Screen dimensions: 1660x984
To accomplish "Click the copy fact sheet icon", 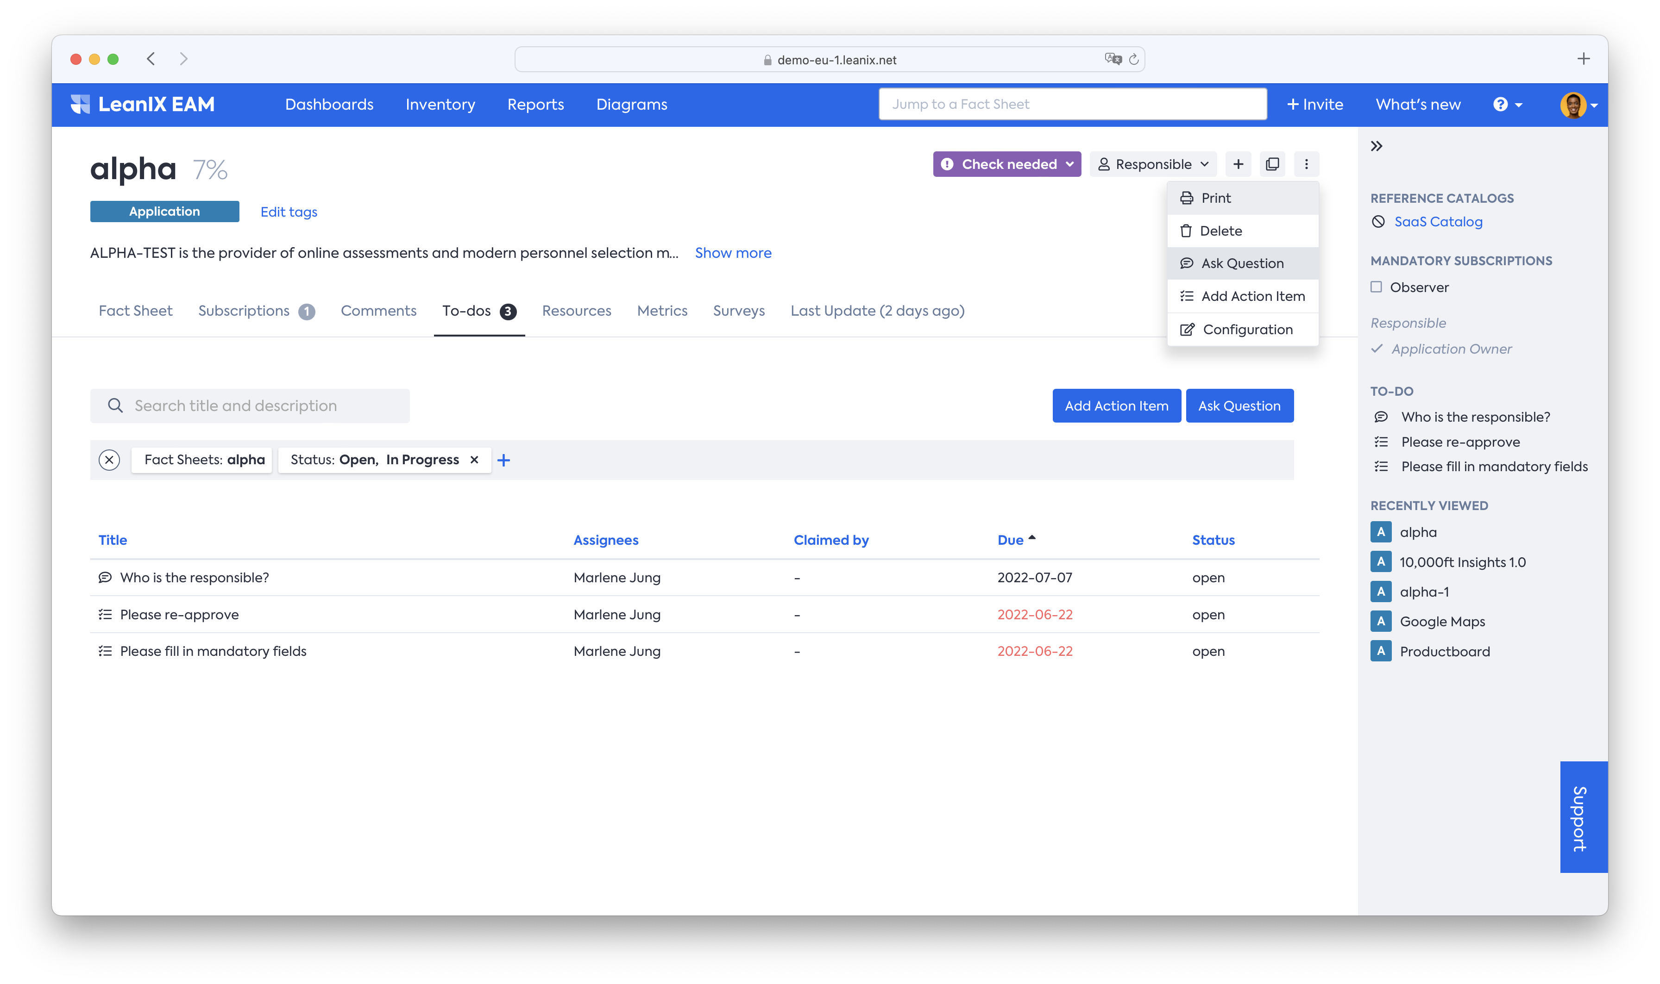I will click(x=1272, y=164).
